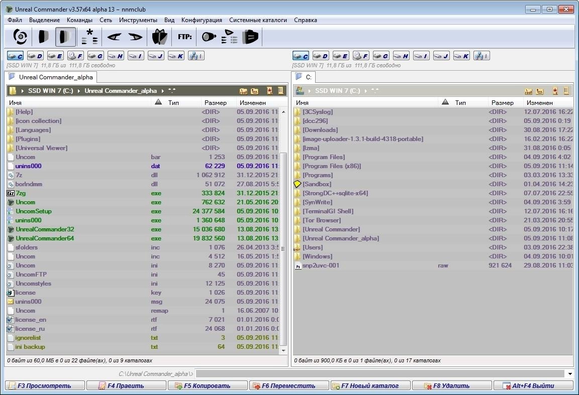This screenshot has height=395, width=579.
Task: Click the left-pointing eye back icon
Action: pos(114,37)
